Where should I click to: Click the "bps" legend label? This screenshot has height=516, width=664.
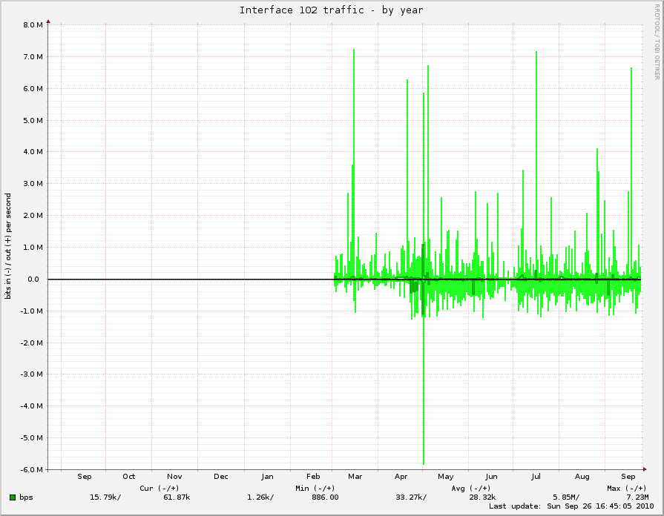26,497
